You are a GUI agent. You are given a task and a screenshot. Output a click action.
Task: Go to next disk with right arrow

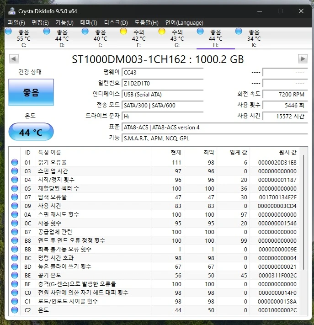(x=303, y=59)
